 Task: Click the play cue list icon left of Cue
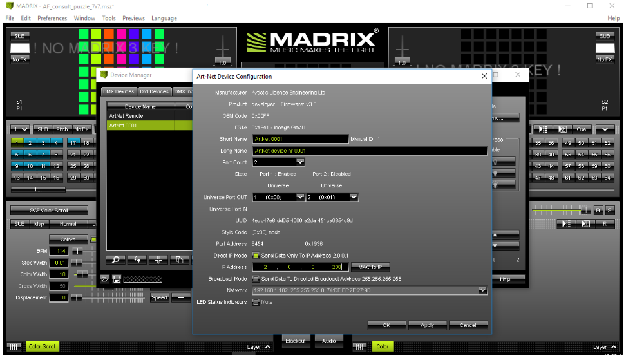542,129
